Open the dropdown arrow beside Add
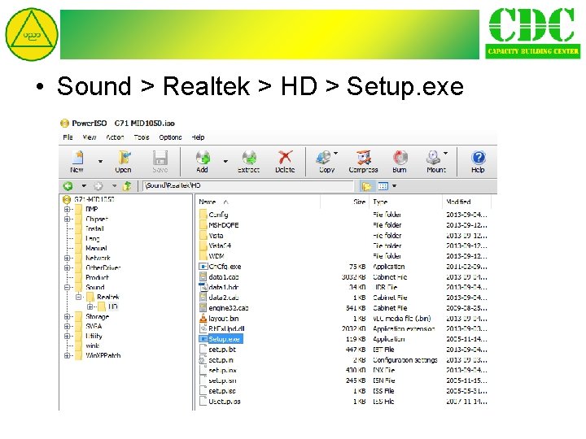This screenshot has height=439, width=586. 225,161
